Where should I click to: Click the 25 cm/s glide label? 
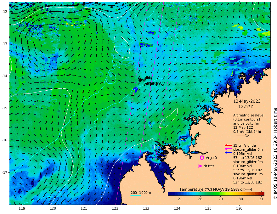(x=245, y=145)
